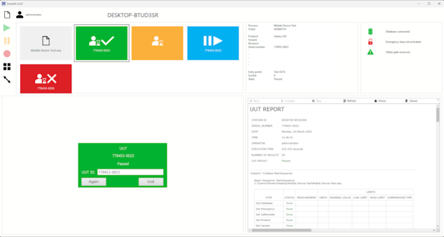Click the green database connected icon
Screen dimensions: 444x237
coord(371,31)
